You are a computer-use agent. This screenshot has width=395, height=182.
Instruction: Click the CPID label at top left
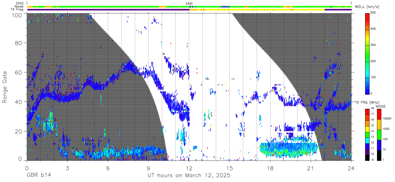tap(19, 4)
